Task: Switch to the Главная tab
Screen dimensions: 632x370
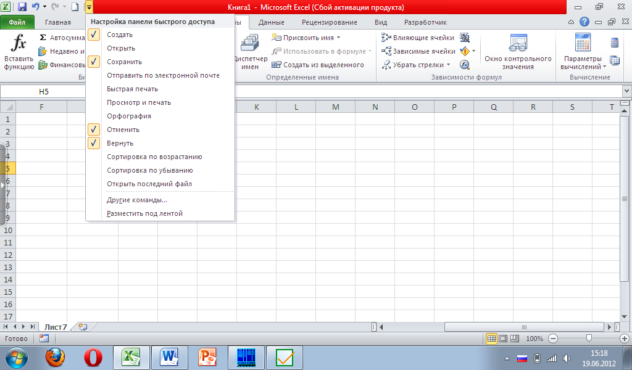Action: [57, 23]
